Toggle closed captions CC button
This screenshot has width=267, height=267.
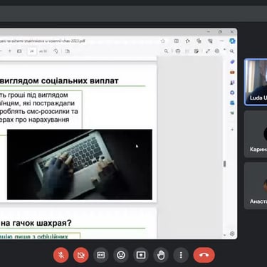101,255
